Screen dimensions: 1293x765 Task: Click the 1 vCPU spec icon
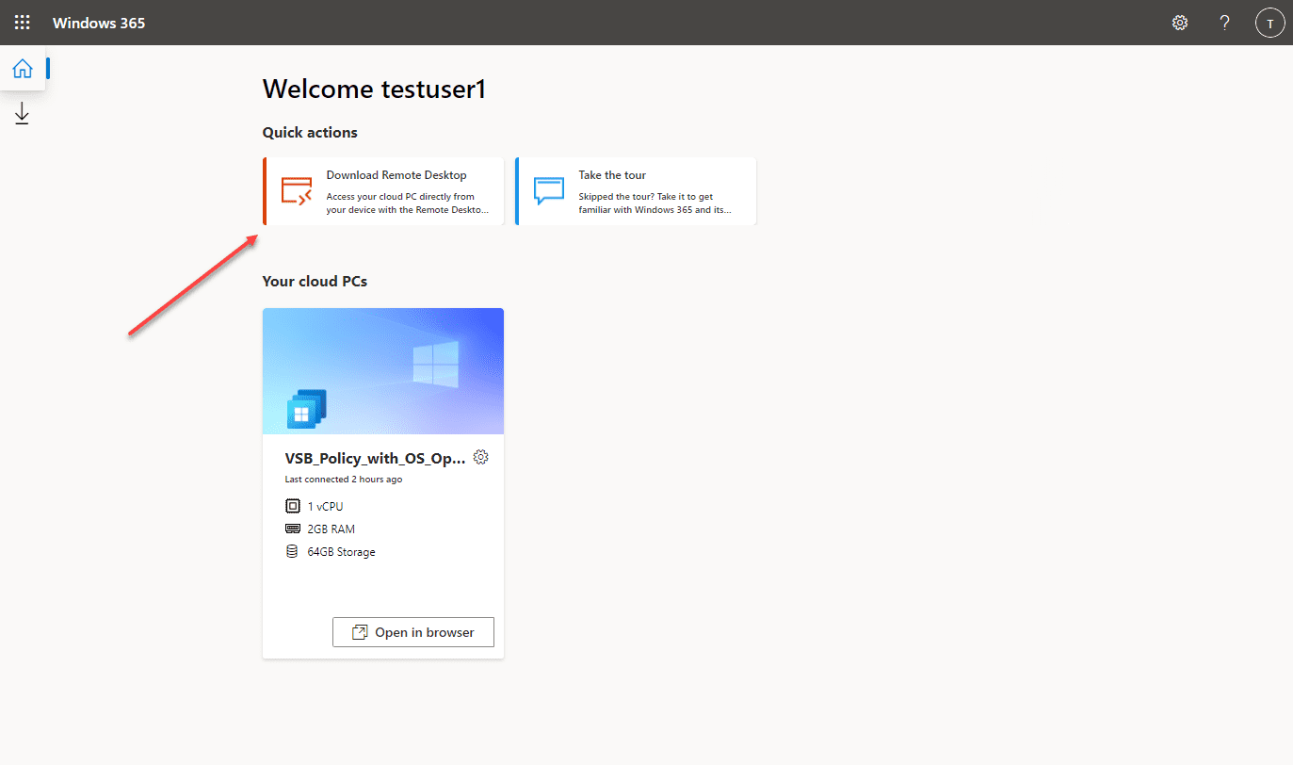[x=292, y=506]
